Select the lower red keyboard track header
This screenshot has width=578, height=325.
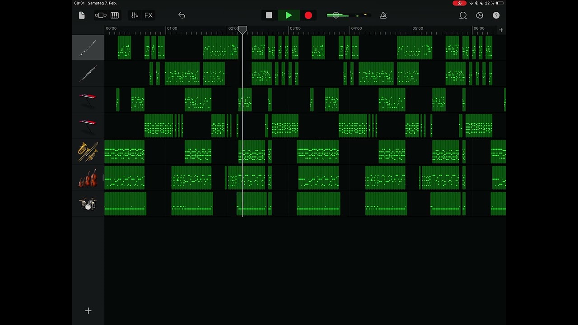click(88, 126)
